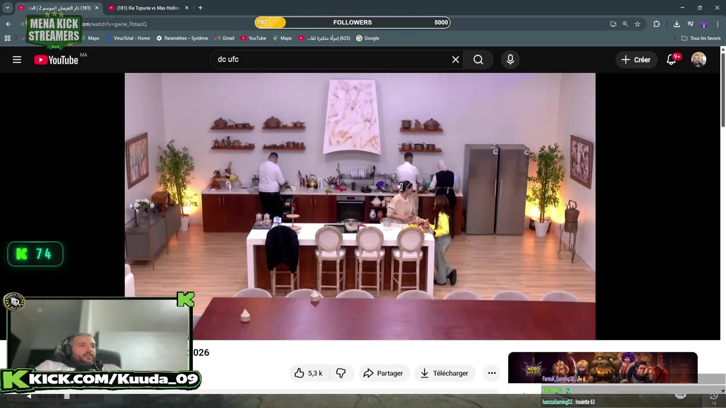Screen dimensions: 726x408
Task: Clear the 'dc ufc' search text
Action: [455, 59]
